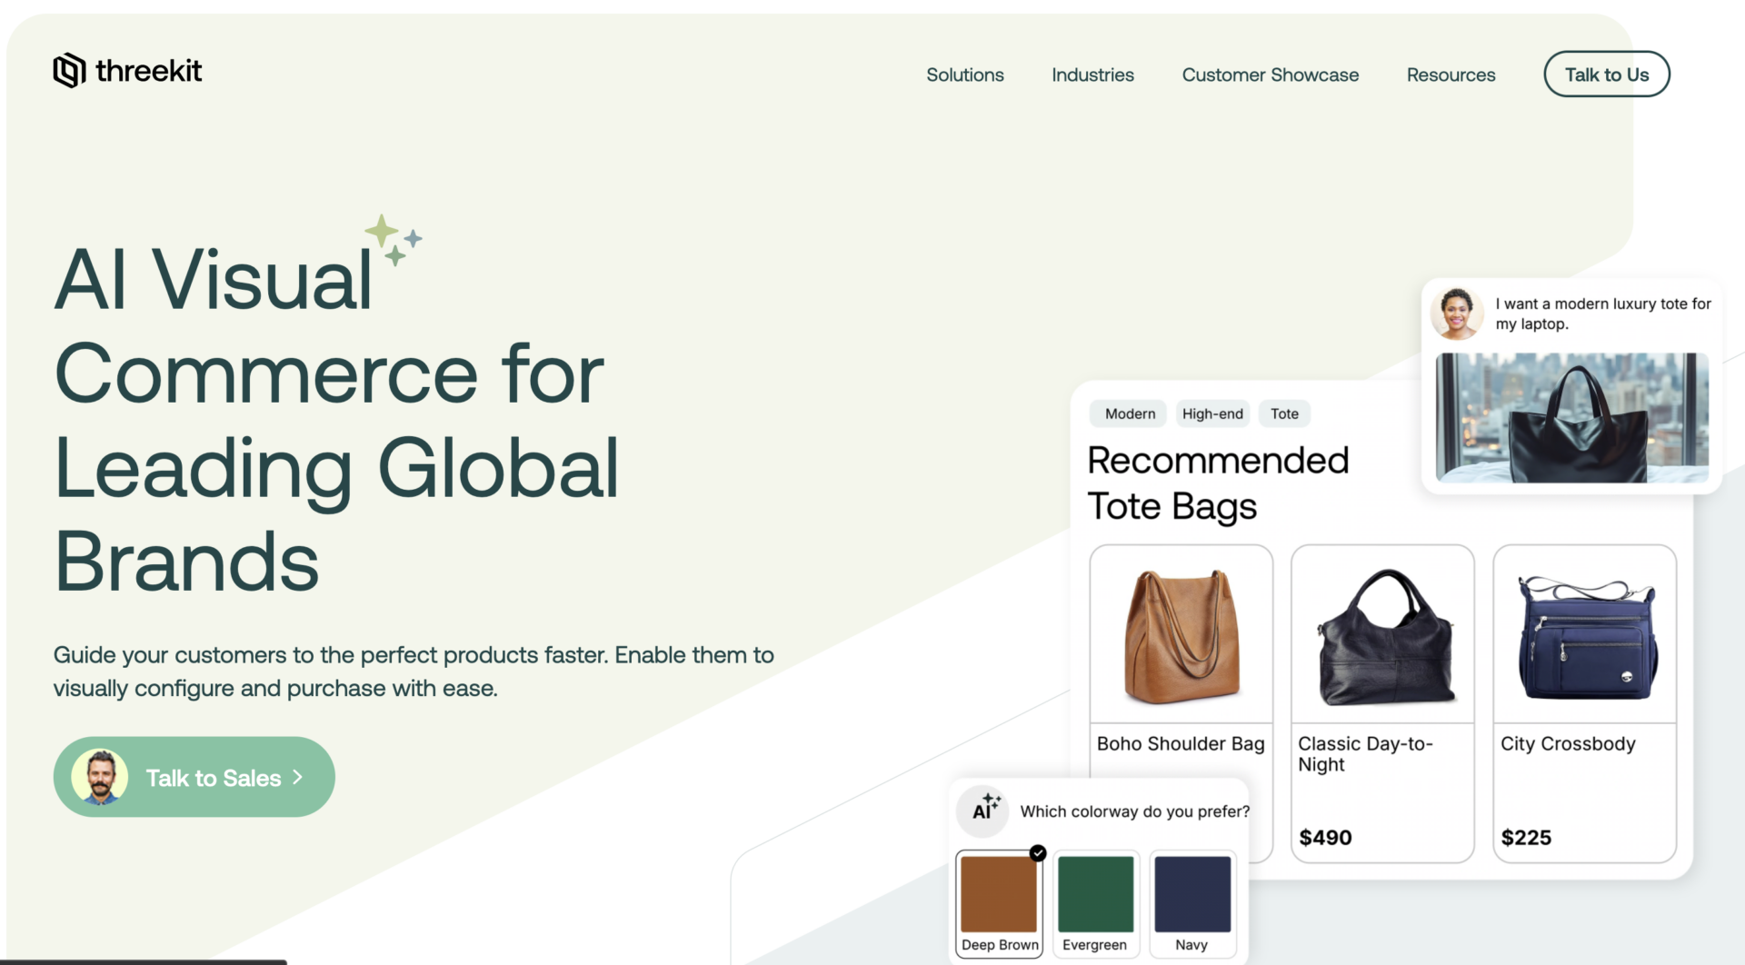Click the $225 price text
The width and height of the screenshot is (1745, 965).
click(x=1526, y=838)
